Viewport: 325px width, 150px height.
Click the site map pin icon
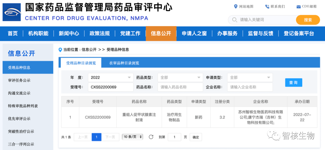tap(236, 7)
